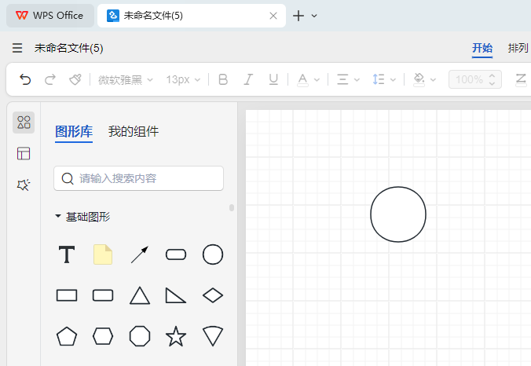Select the arrow line shape
The height and width of the screenshot is (366, 531).
pyautogui.click(x=140, y=254)
